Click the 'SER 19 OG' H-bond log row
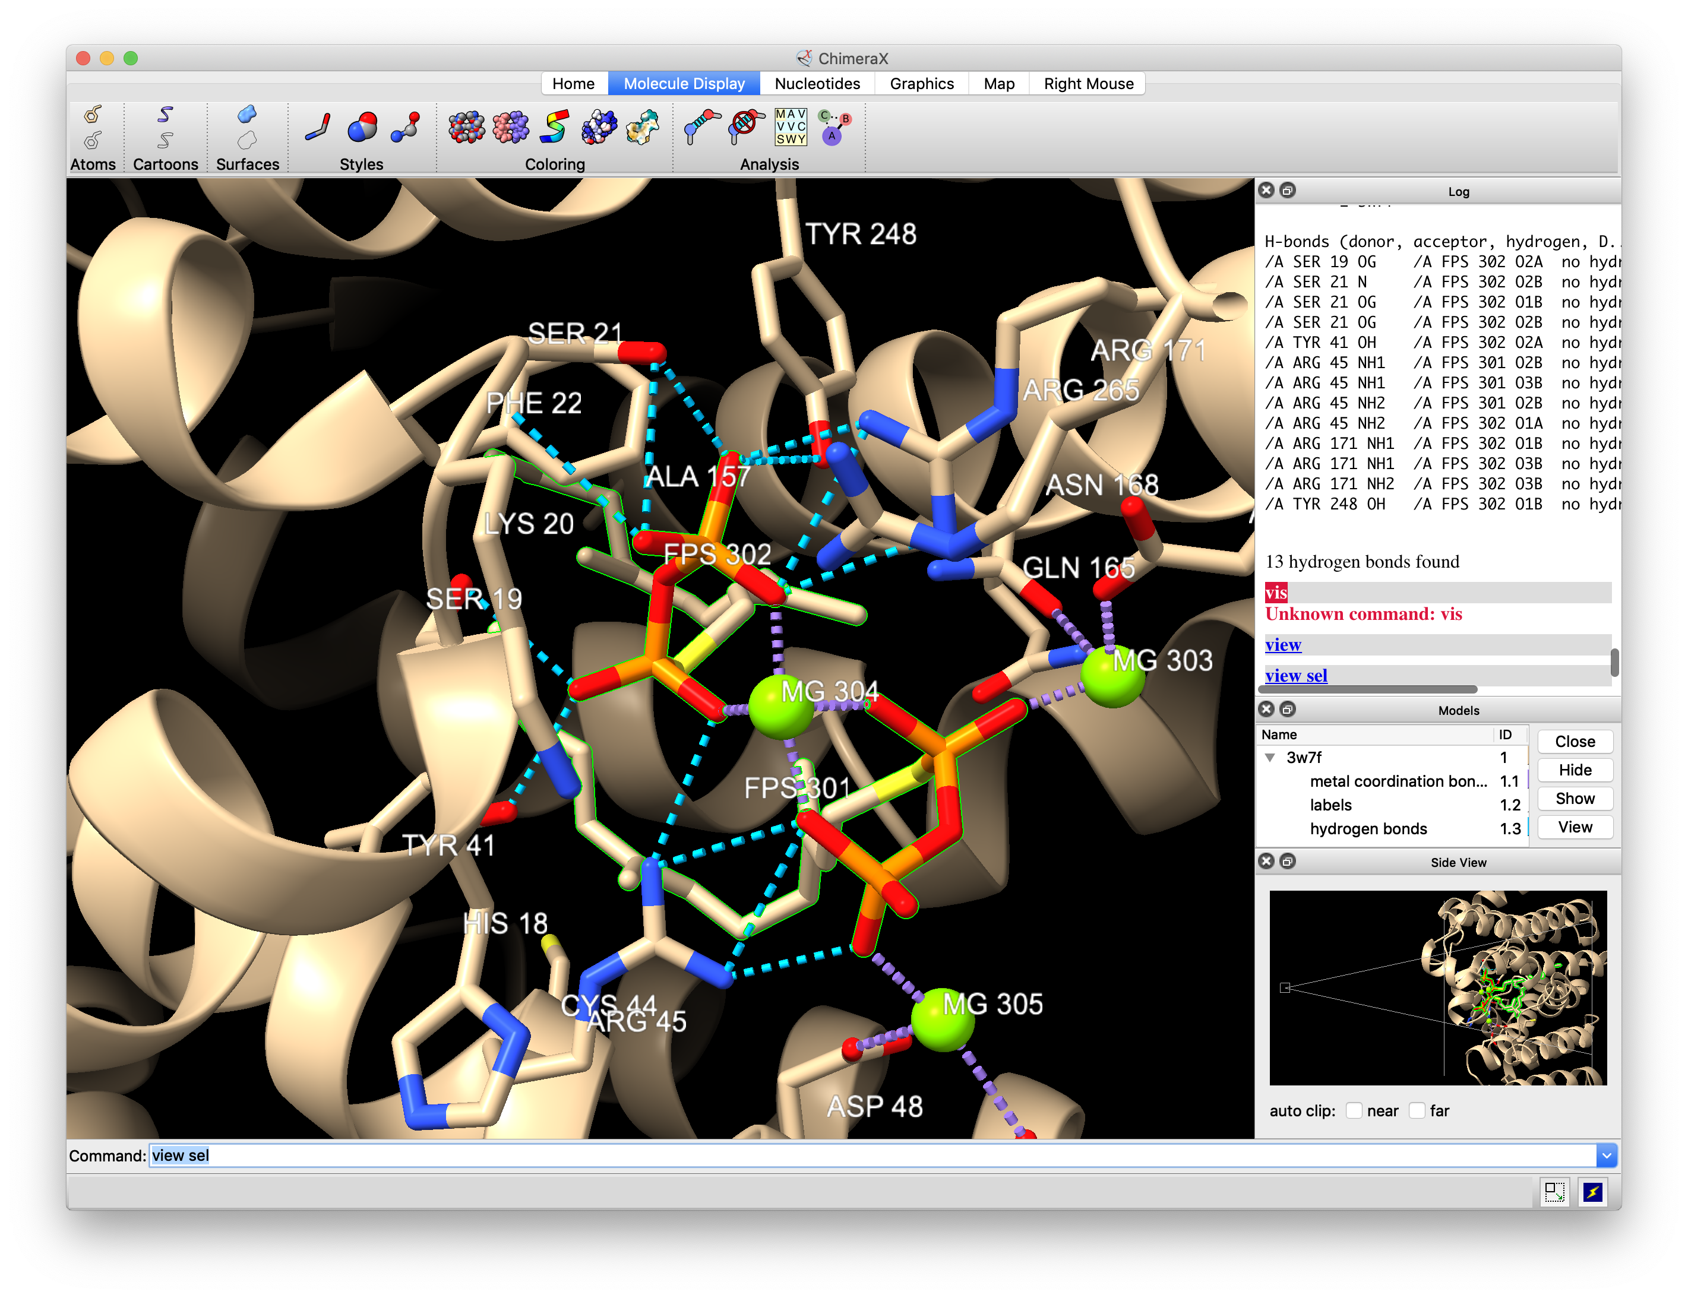 pyautogui.click(x=1442, y=262)
